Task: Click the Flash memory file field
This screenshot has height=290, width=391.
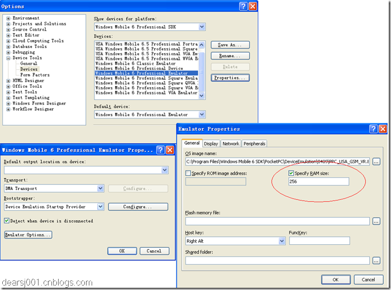Action: [277, 221]
